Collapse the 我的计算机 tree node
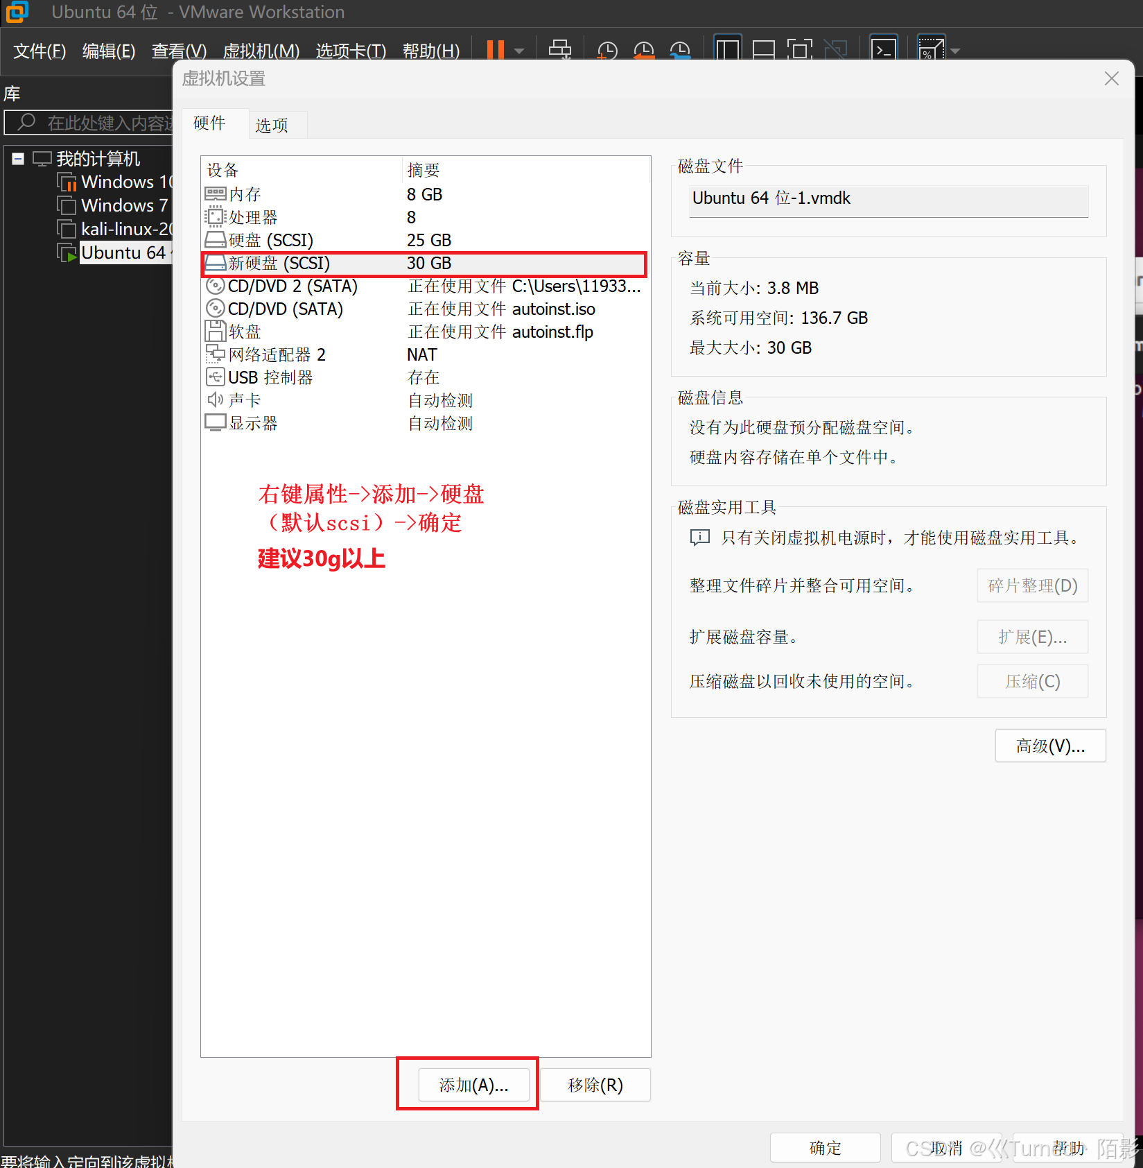Viewport: 1143px width, 1168px height. point(18,159)
